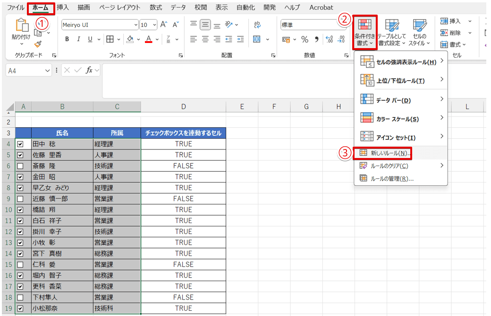The width and height of the screenshot is (491, 316).
Task: Select column D header
Action: click(x=183, y=107)
